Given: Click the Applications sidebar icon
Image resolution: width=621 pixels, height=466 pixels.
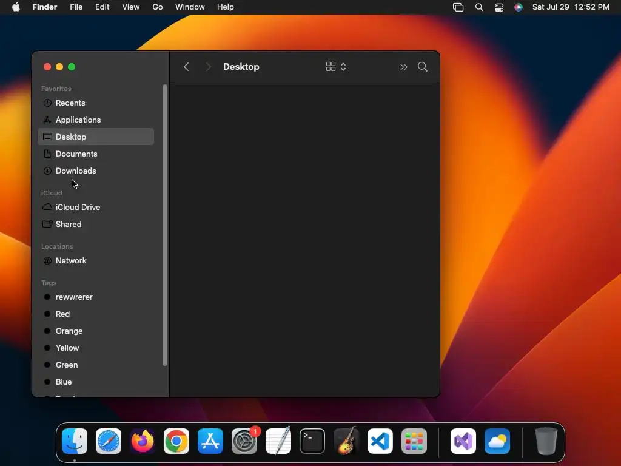Looking at the screenshot, I should coord(47,120).
